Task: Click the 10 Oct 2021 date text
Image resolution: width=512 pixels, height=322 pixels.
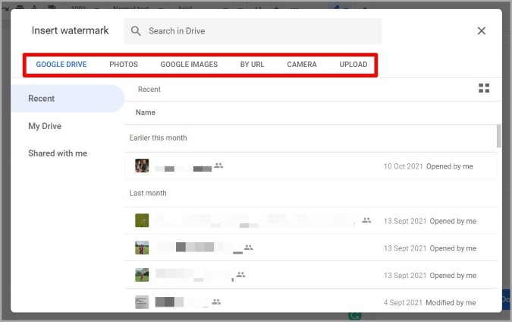Action: [404, 166]
